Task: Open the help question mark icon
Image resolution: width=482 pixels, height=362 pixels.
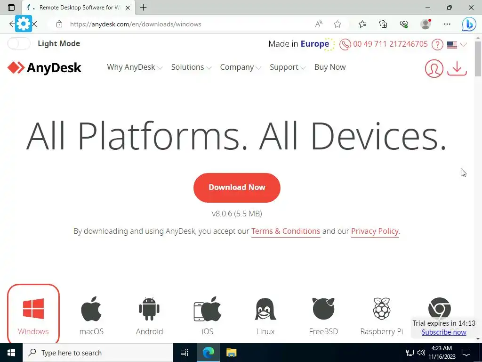Action: pos(437,45)
